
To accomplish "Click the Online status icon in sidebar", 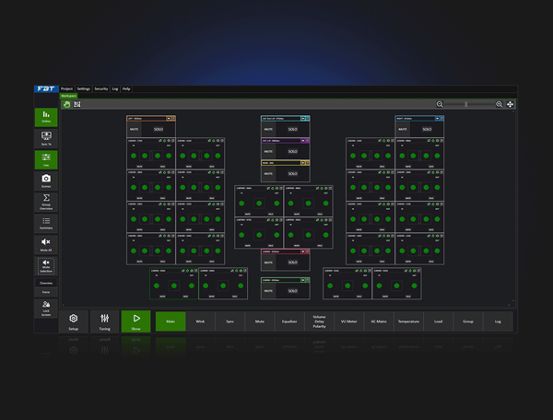I will click(46, 116).
